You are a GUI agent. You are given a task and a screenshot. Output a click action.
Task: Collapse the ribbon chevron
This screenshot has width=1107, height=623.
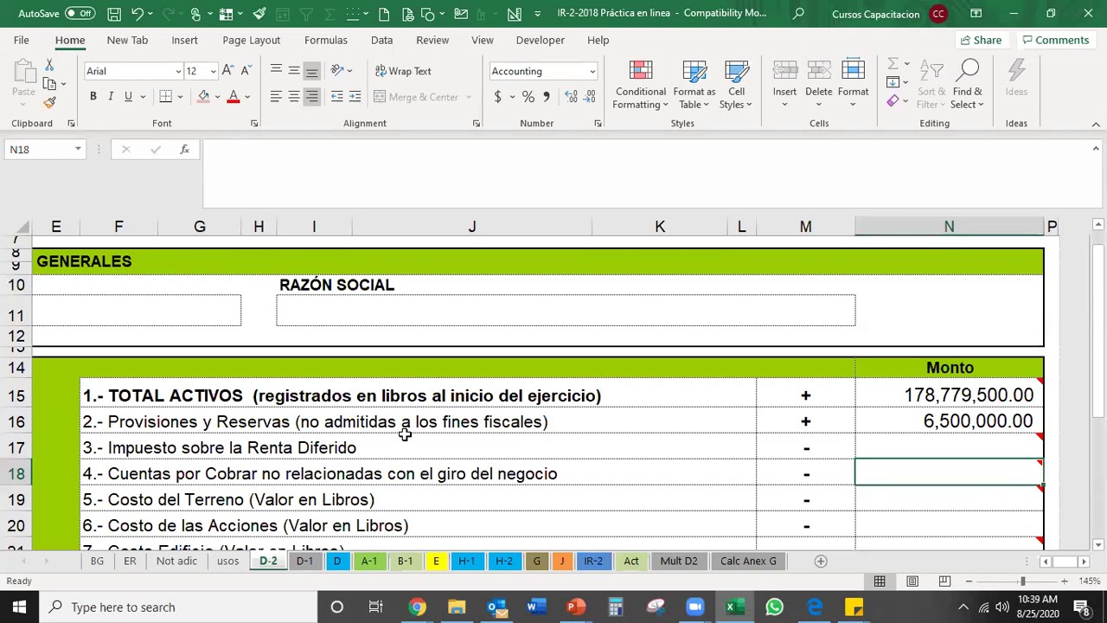[1096, 125]
